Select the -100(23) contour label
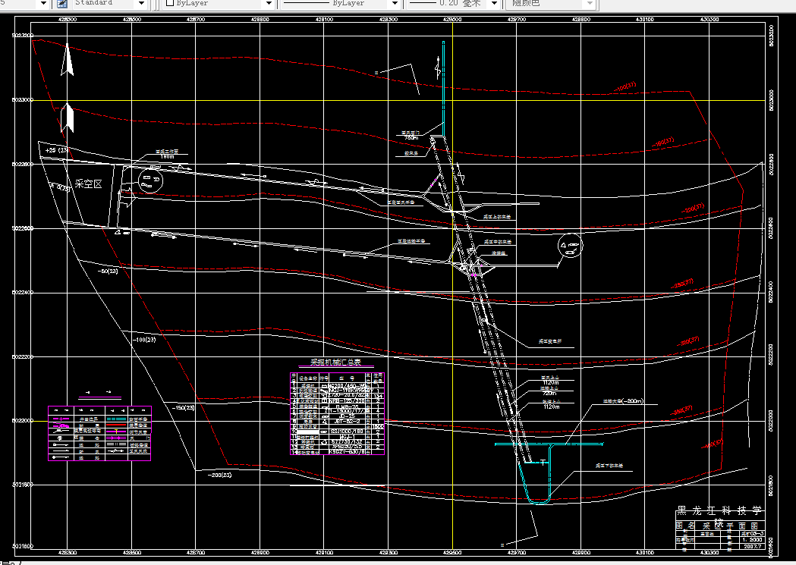 click(x=144, y=340)
